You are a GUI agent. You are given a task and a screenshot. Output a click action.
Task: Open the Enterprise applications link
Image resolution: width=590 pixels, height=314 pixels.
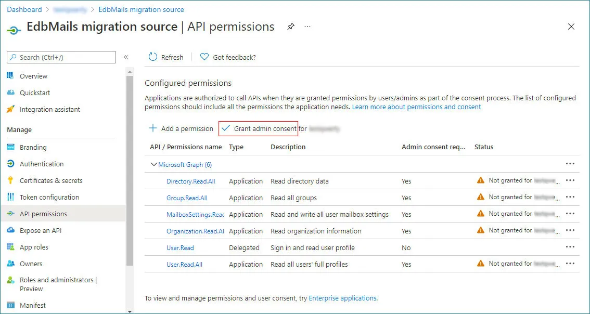click(342, 298)
